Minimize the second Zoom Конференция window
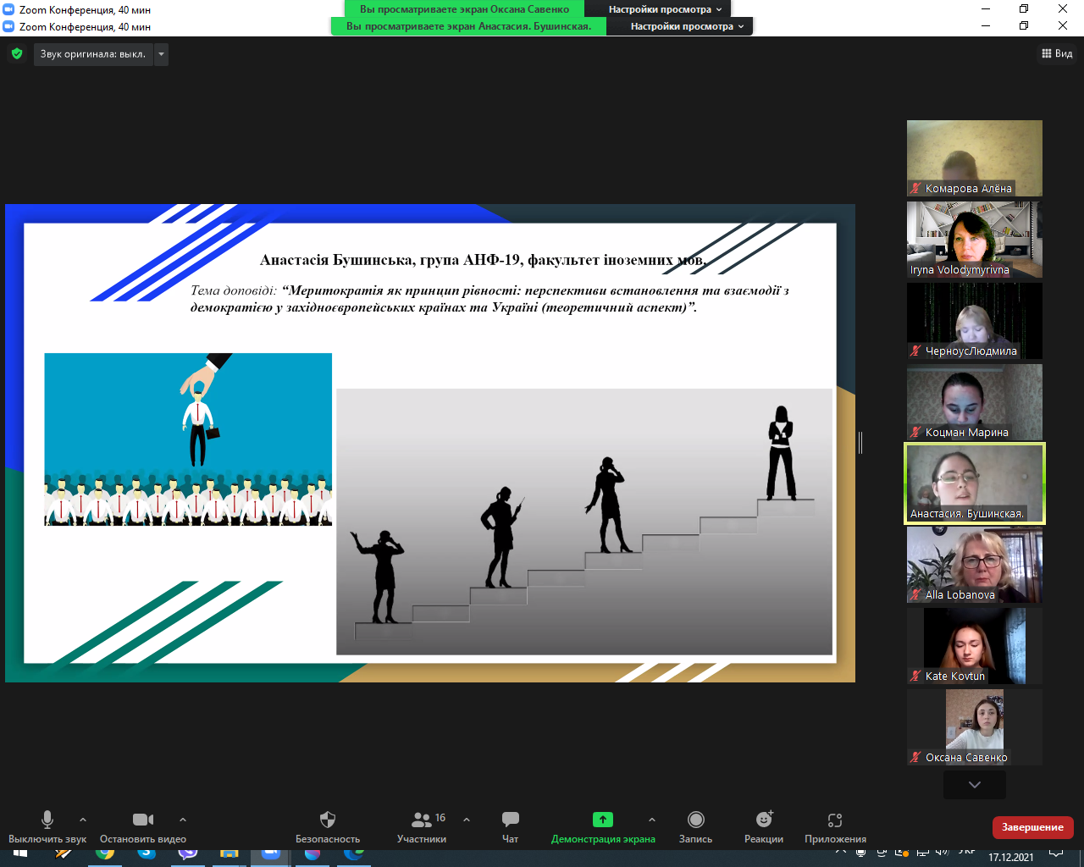Viewport: 1084px width, 867px height. pyautogui.click(x=987, y=26)
